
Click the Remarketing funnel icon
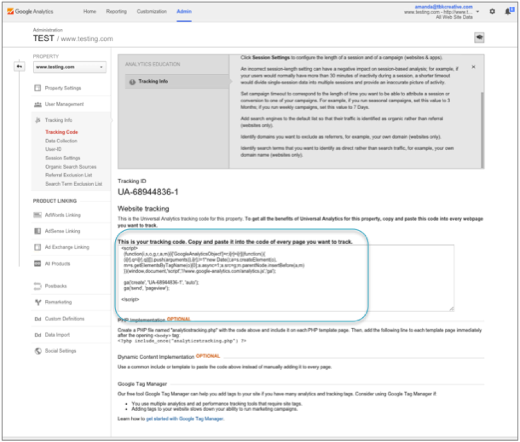[x=38, y=302]
